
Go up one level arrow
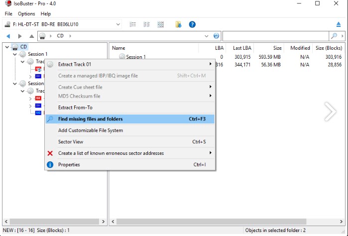click(32, 36)
